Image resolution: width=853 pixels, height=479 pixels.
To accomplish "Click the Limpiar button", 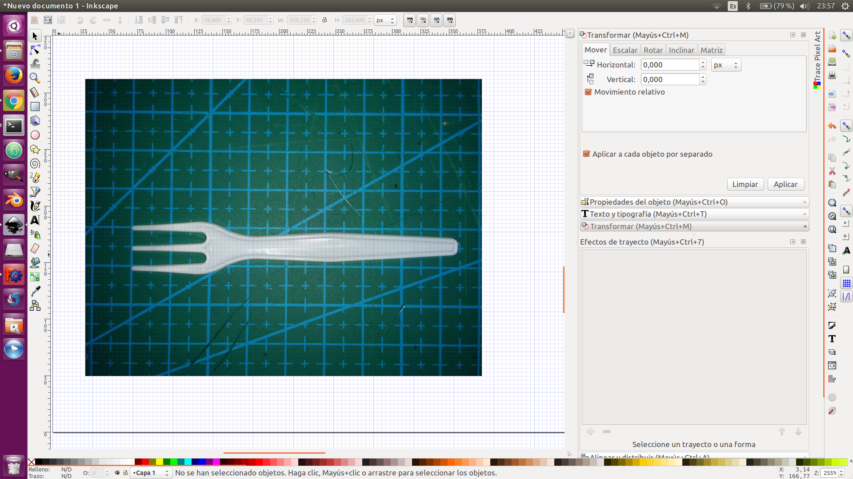I will tap(745, 184).
